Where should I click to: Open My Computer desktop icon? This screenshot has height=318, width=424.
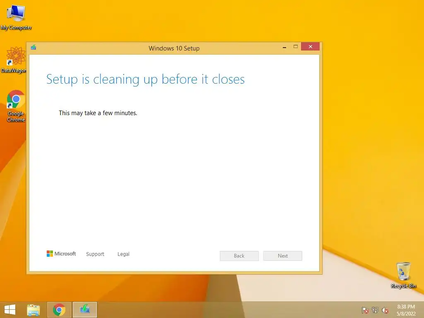coord(16,17)
